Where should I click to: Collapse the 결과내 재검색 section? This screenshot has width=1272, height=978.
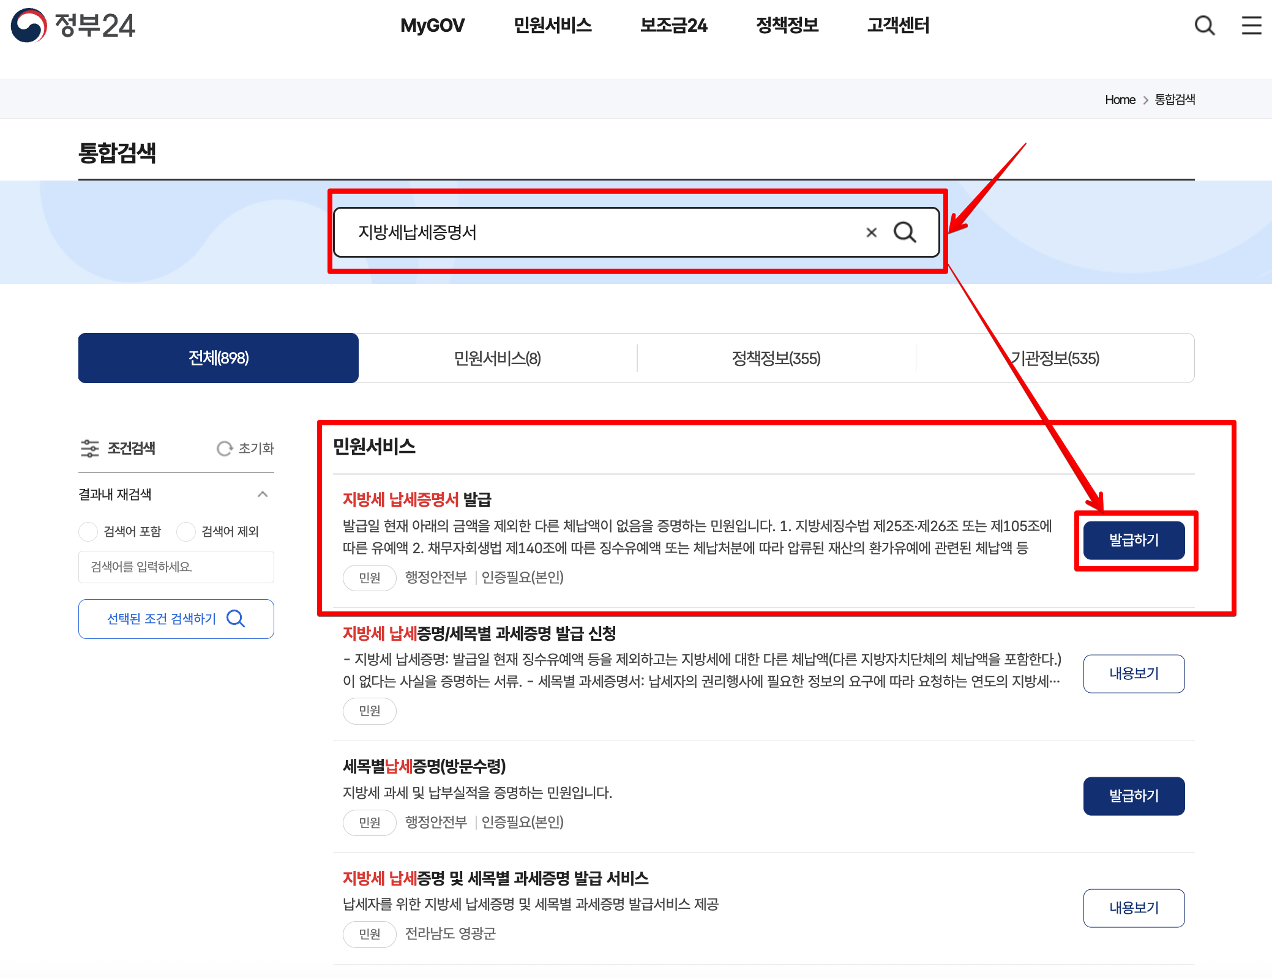tap(263, 495)
